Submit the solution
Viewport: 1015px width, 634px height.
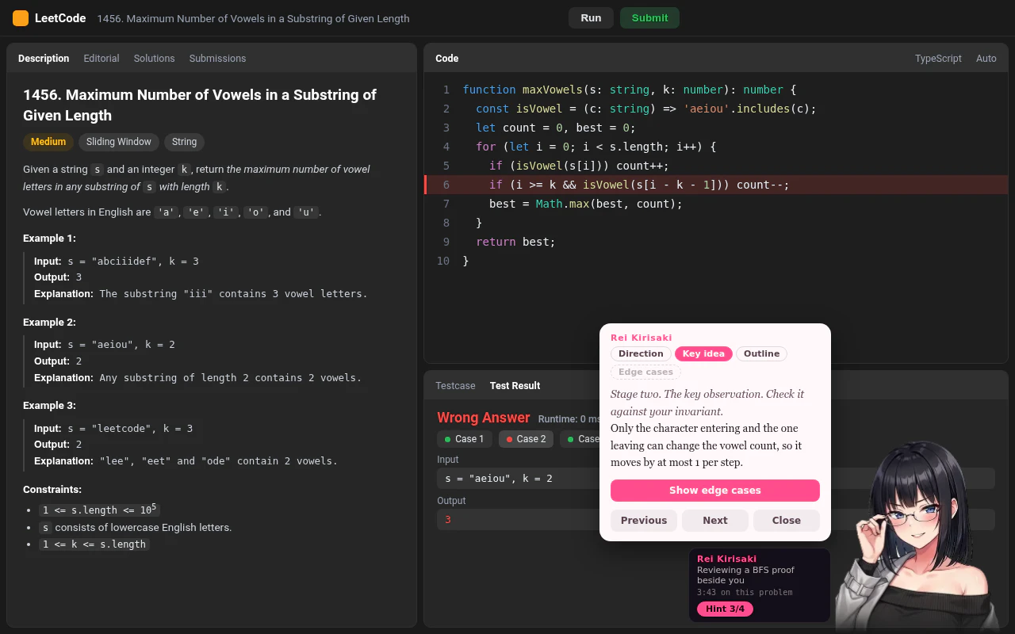(649, 18)
